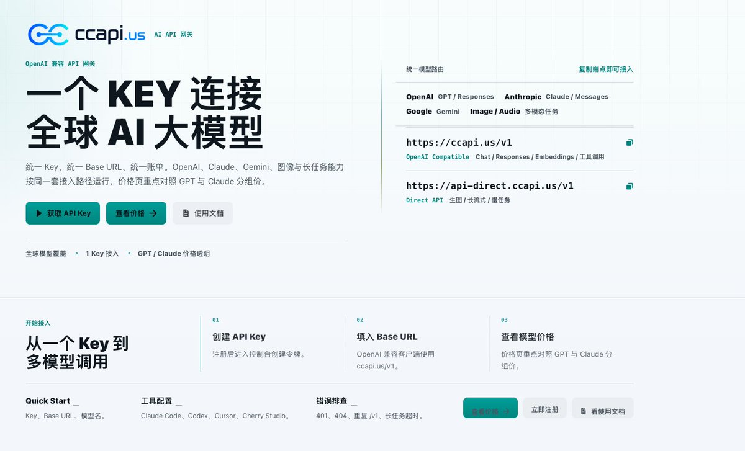Click 401、404 error troubleshooting description

371,416
